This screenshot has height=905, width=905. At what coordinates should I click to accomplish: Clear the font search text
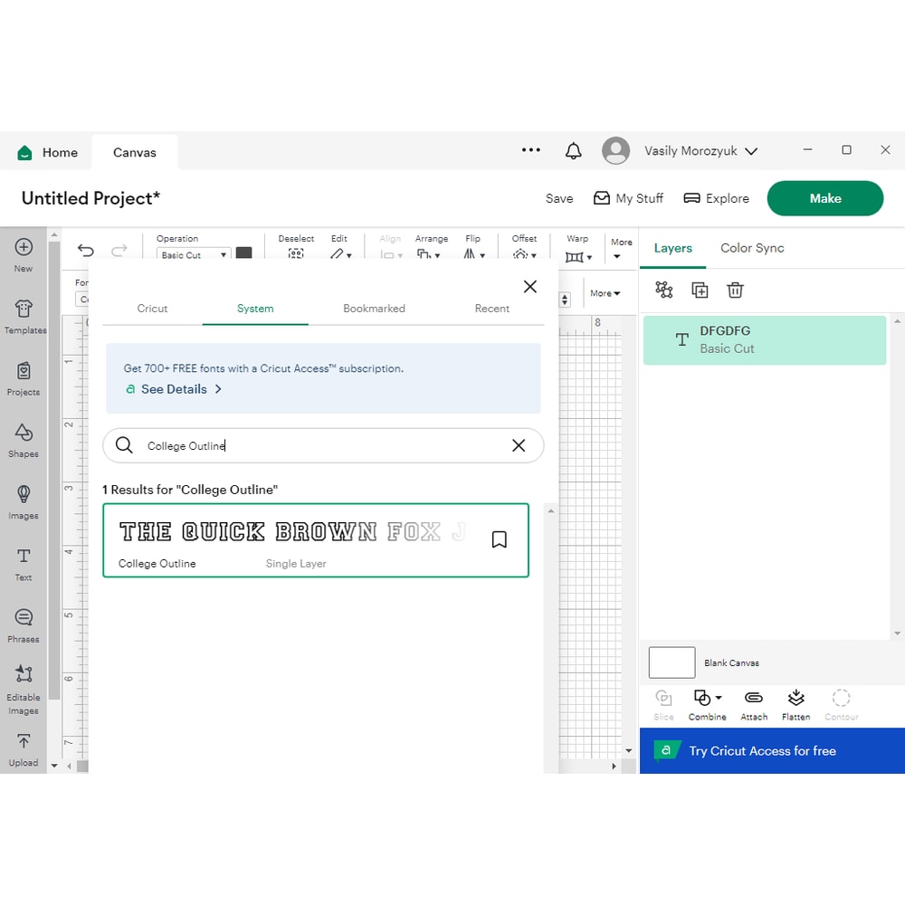coord(519,445)
